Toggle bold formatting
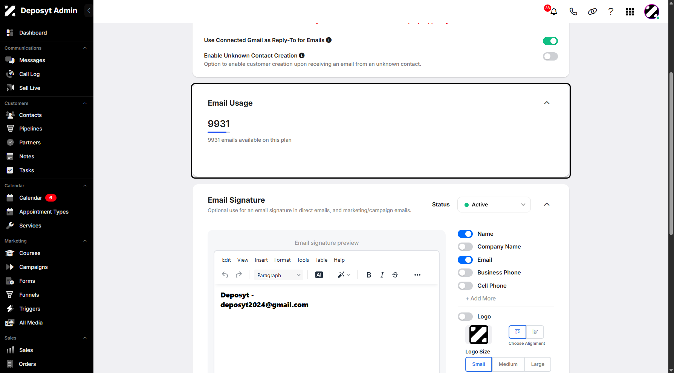Screen dimensions: 674x373 369,275
